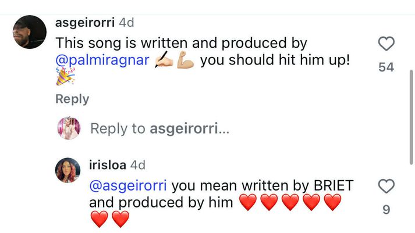Viewport: 415px width, 233px height.
Task: Like the comment by asgeirorri
Action: click(x=386, y=44)
